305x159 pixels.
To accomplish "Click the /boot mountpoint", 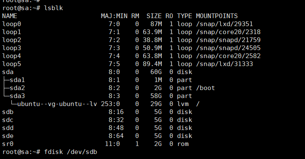I will click(205, 88).
